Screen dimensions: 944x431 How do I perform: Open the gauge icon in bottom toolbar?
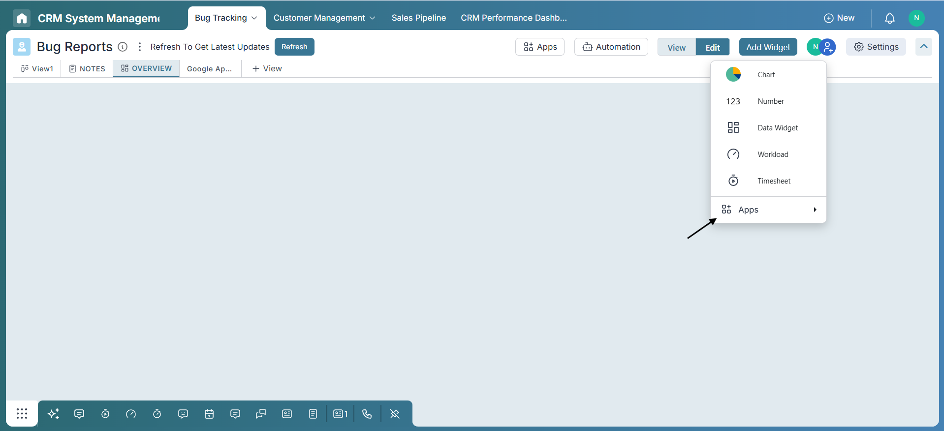tap(131, 414)
